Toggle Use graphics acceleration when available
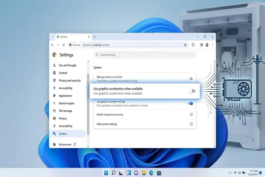This screenshot has height=177, width=265. tap(192, 91)
